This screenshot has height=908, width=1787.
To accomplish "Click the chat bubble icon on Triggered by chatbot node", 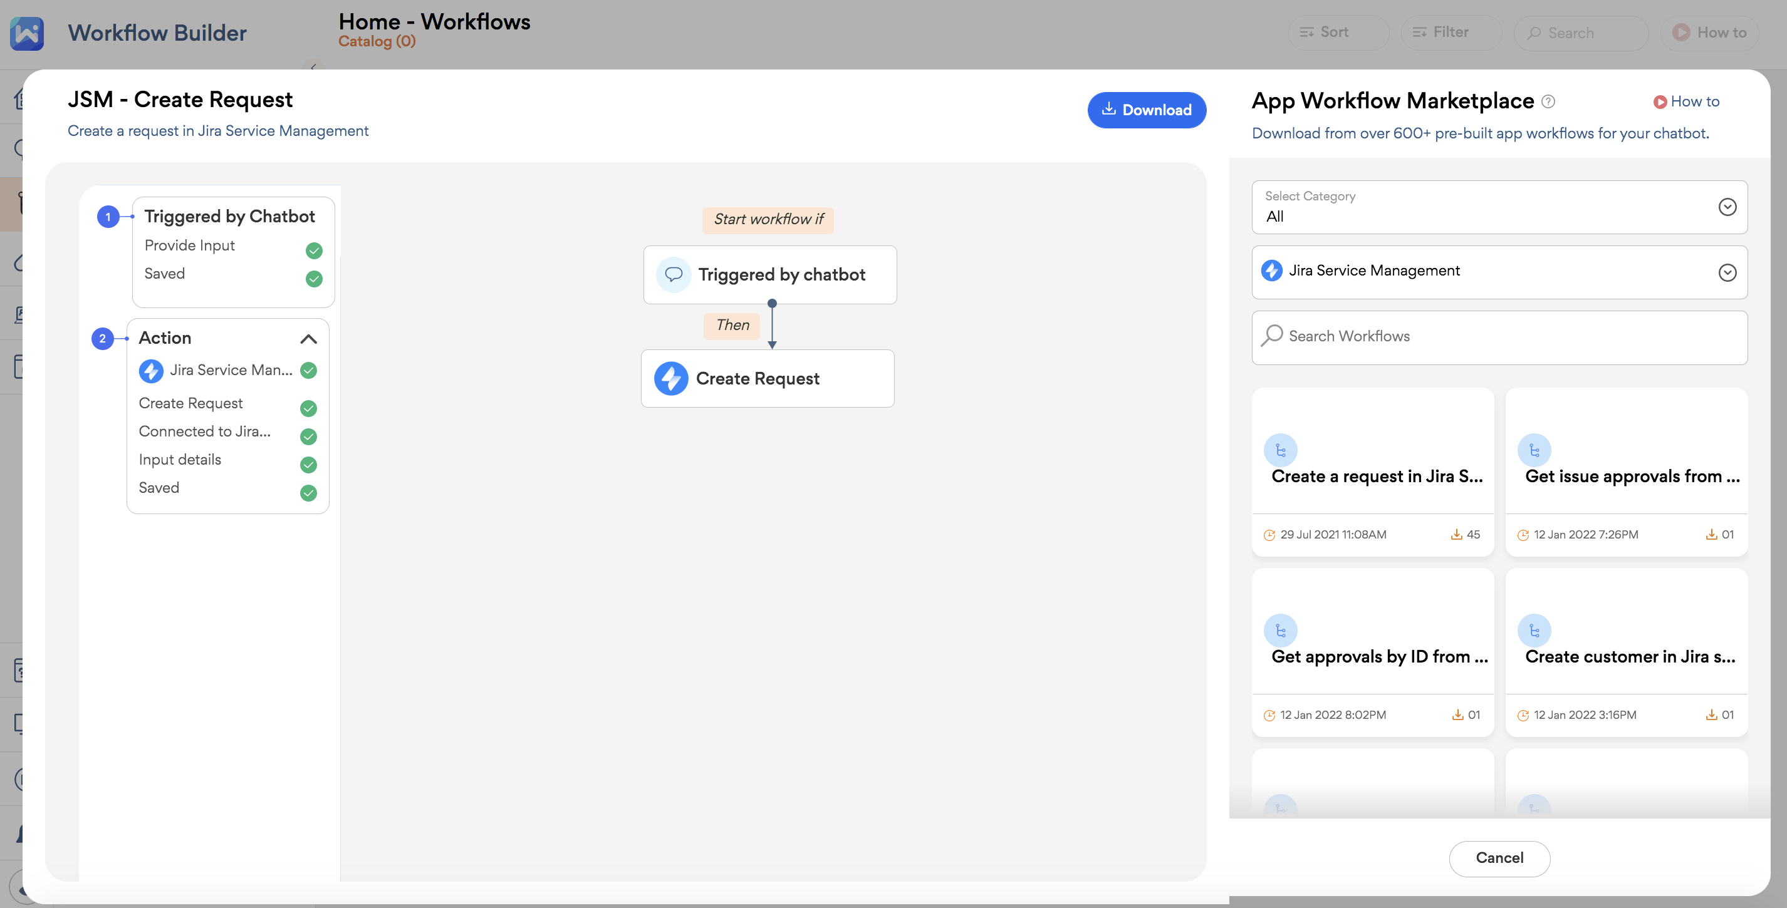I will (x=673, y=274).
